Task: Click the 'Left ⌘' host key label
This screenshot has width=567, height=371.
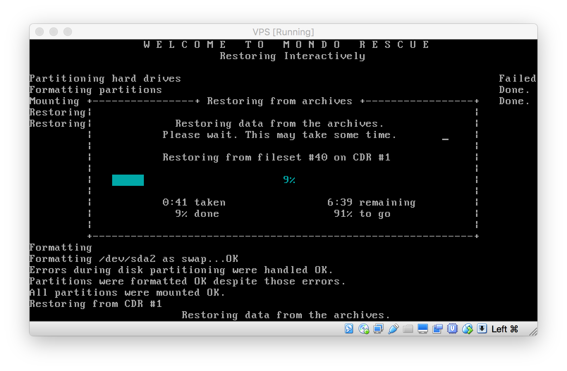Action: pyautogui.click(x=505, y=329)
